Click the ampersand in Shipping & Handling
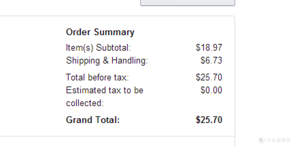 [106, 60]
